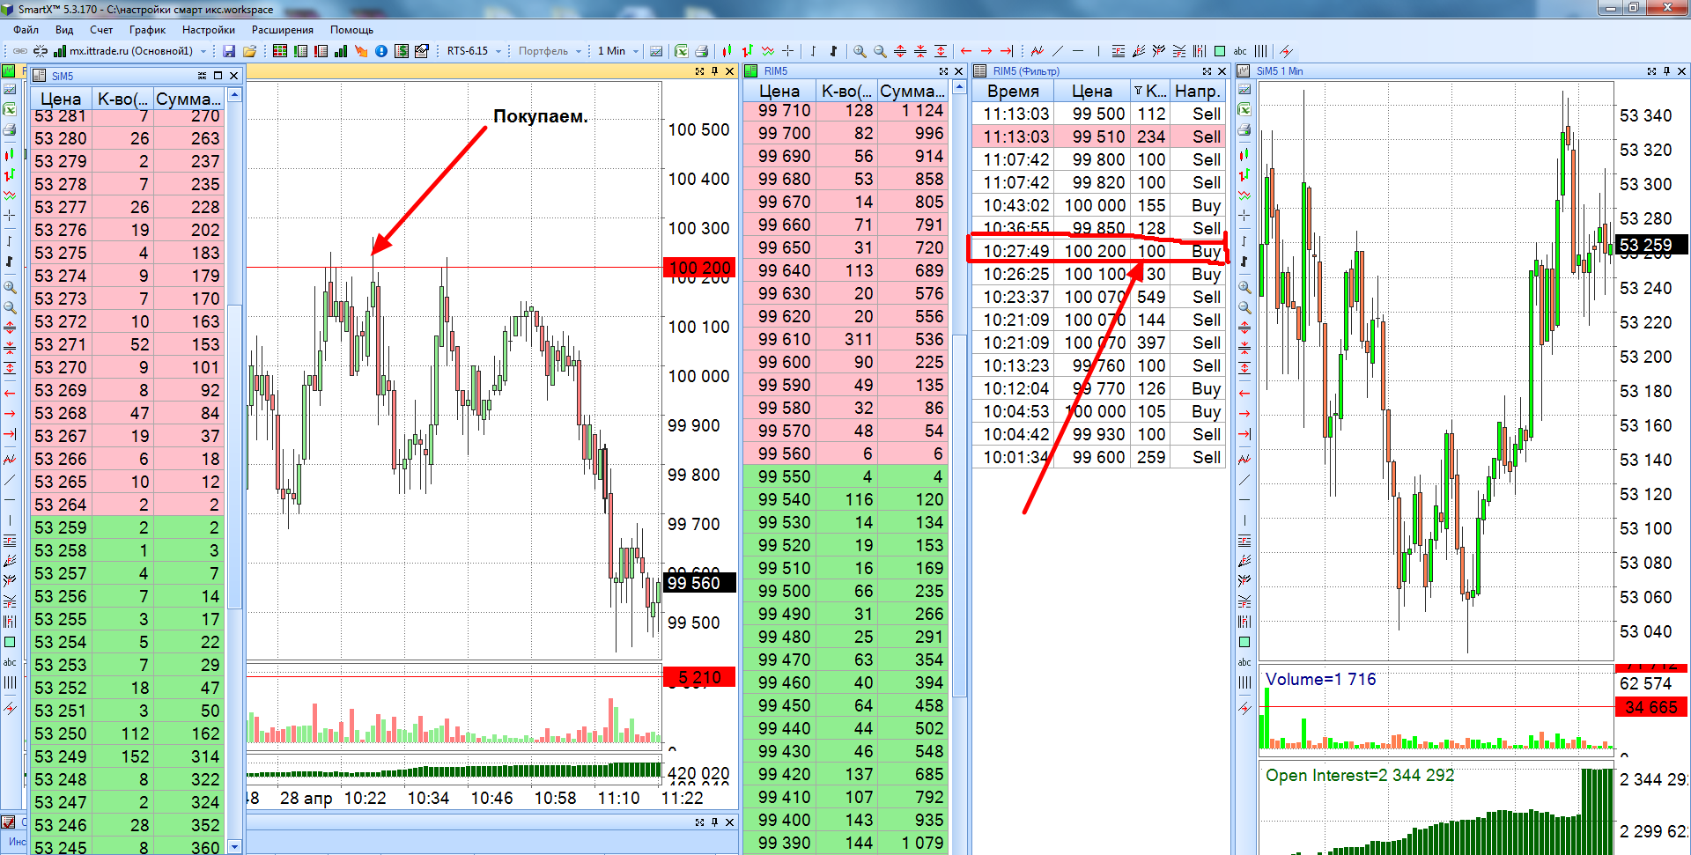The image size is (1691, 855).
Task: Click the blue exclamation info icon
Action: tap(381, 51)
